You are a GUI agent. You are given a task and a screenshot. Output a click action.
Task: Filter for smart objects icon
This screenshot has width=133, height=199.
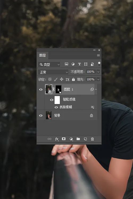point(92,64)
